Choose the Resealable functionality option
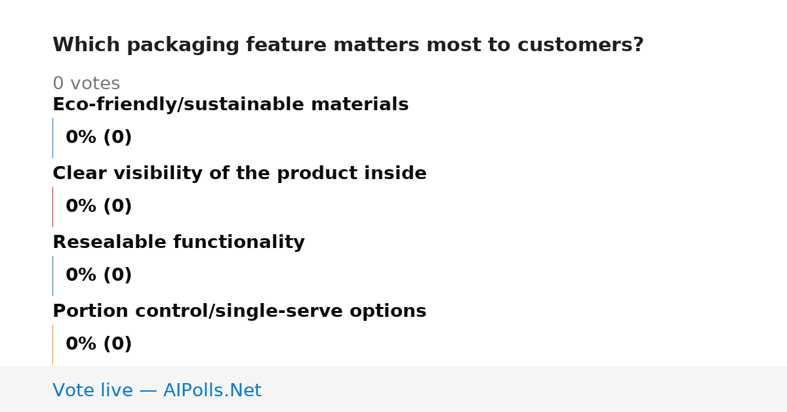Screen dimensions: 787x412 click(178, 242)
